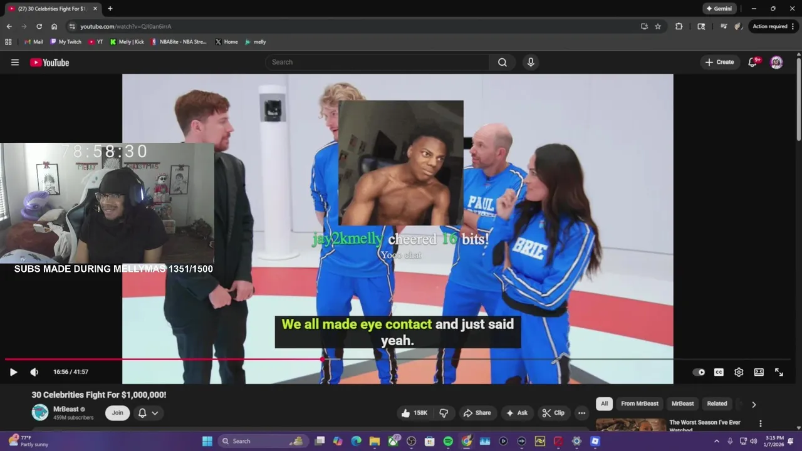The image size is (802, 451).
Task: Open MrBeast channel avatar
Action: [x=40, y=412]
